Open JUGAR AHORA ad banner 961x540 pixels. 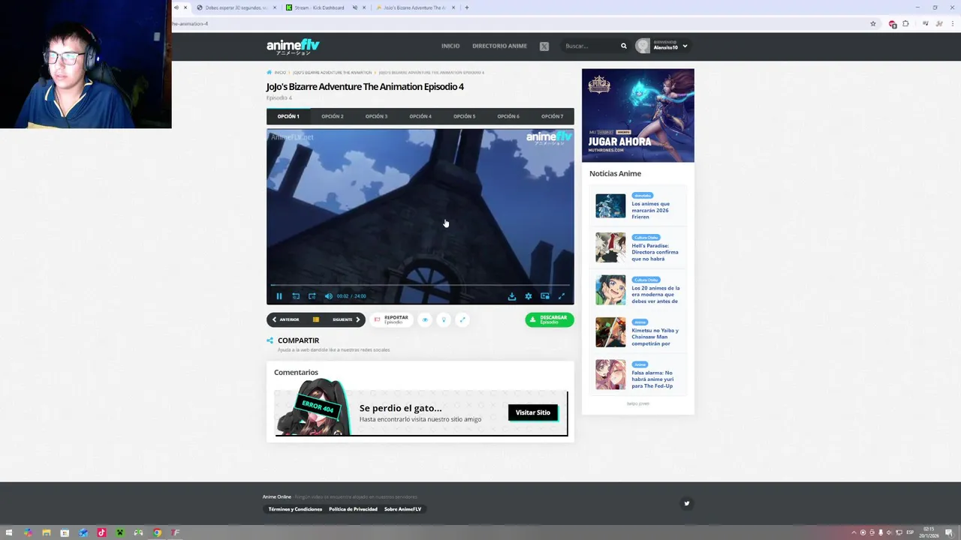[x=638, y=115]
